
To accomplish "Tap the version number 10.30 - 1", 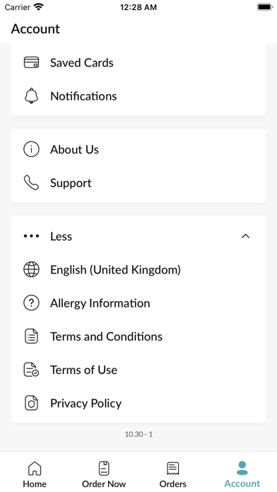I will [x=138, y=434].
